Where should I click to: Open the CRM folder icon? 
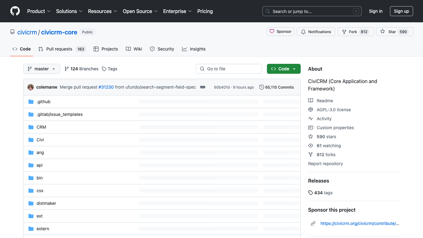tap(31, 127)
